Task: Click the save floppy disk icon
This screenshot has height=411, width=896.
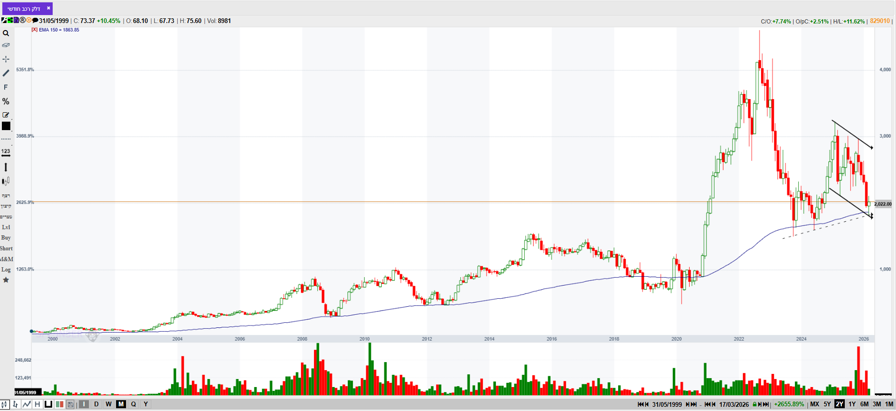Action: pyautogui.click(x=71, y=404)
